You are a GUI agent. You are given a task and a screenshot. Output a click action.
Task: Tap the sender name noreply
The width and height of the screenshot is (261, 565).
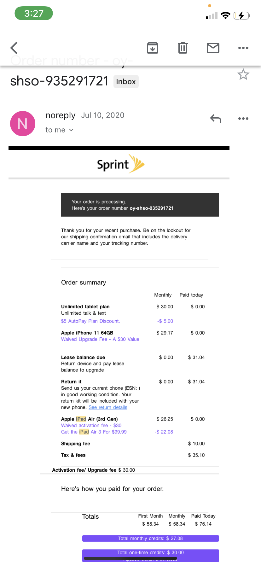[61, 115]
